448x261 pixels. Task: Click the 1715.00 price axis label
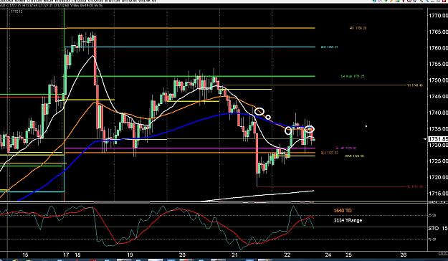coord(438,194)
